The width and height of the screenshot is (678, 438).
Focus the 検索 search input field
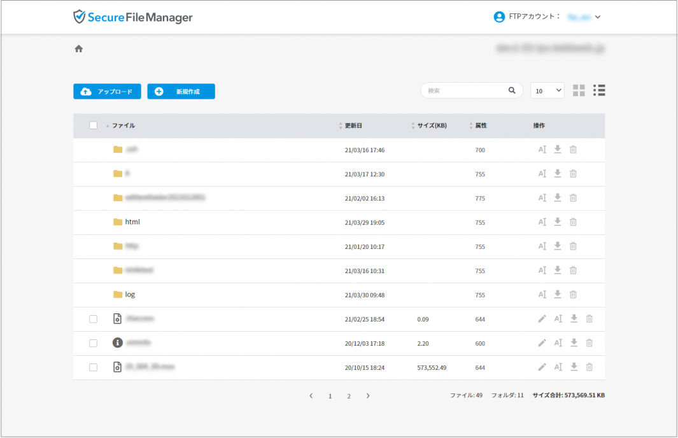point(466,90)
